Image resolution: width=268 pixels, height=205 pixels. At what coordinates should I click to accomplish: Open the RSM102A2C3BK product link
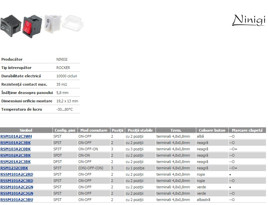16,155
